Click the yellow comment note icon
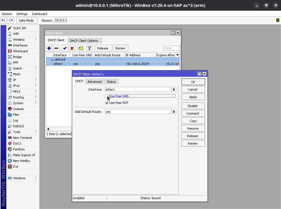Image resolution: width=281 pixels, height=209 pixels. 81,48
